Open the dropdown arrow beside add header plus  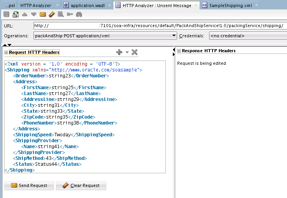point(127,52)
